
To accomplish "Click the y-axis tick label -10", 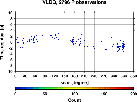I will coord(10,72).
